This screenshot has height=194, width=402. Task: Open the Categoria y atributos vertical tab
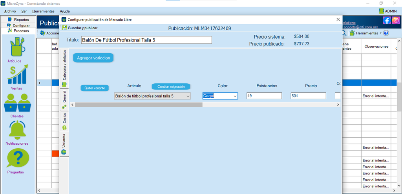(x=64, y=68)
